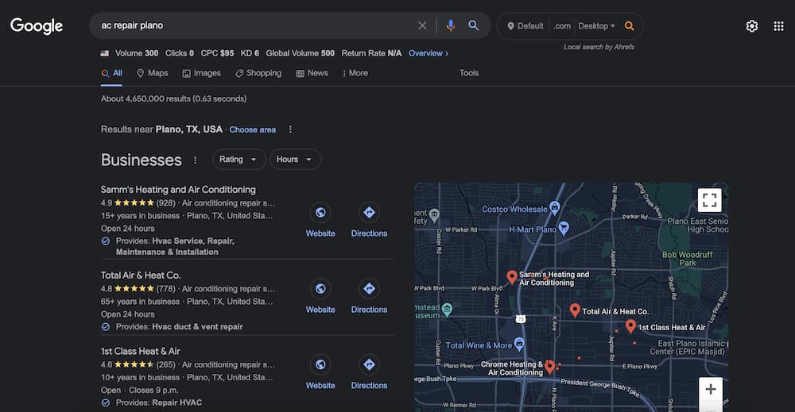Click Samm's Heating red map pin
Screen dimensions: 795x412
(512, 277)
